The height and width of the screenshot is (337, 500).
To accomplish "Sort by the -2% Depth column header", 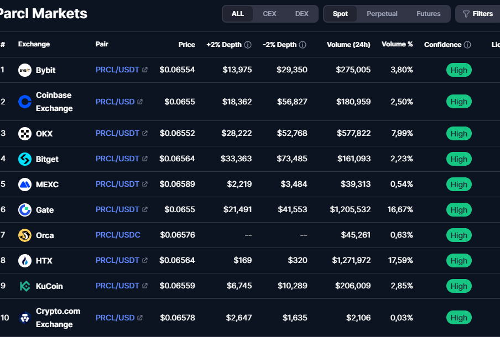I will pos(280,45).
